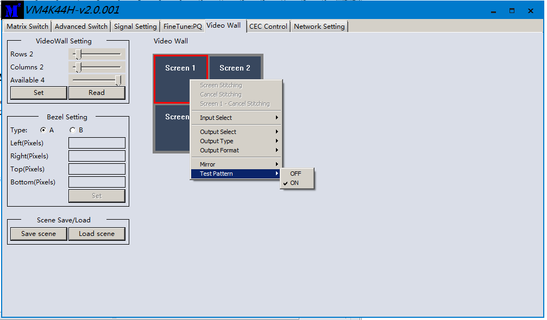
Task: Click the Load scene button
Action: tap(97, 234)
